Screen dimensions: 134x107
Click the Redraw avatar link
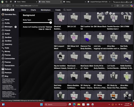[x=49, y=27]
